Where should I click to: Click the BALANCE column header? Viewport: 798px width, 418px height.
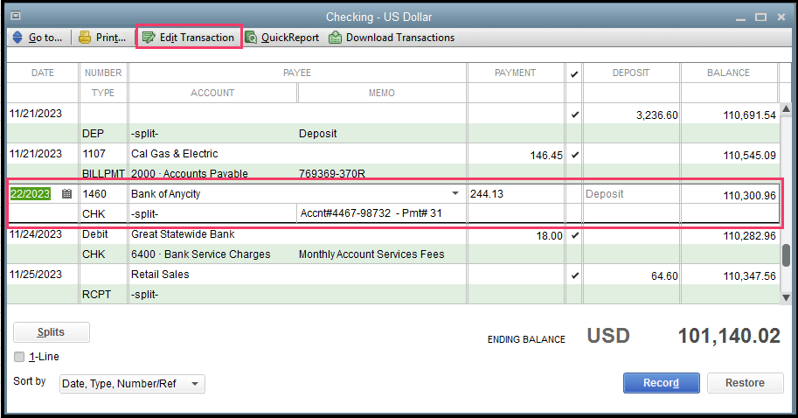point(728,73)
